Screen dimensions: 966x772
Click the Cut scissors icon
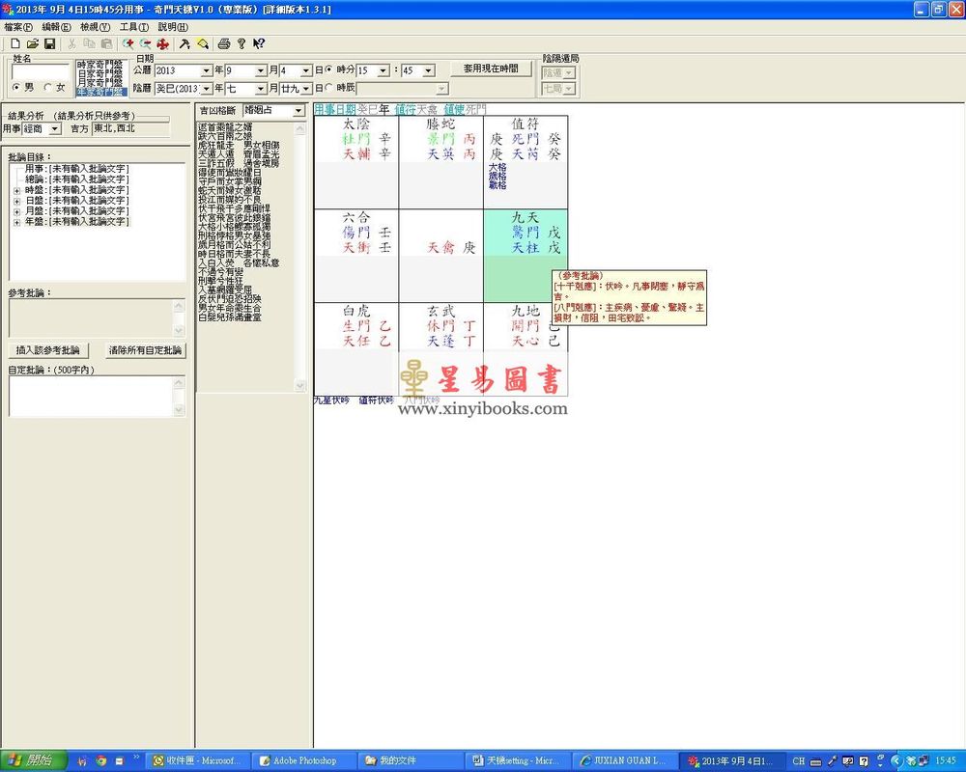(71, 43)
